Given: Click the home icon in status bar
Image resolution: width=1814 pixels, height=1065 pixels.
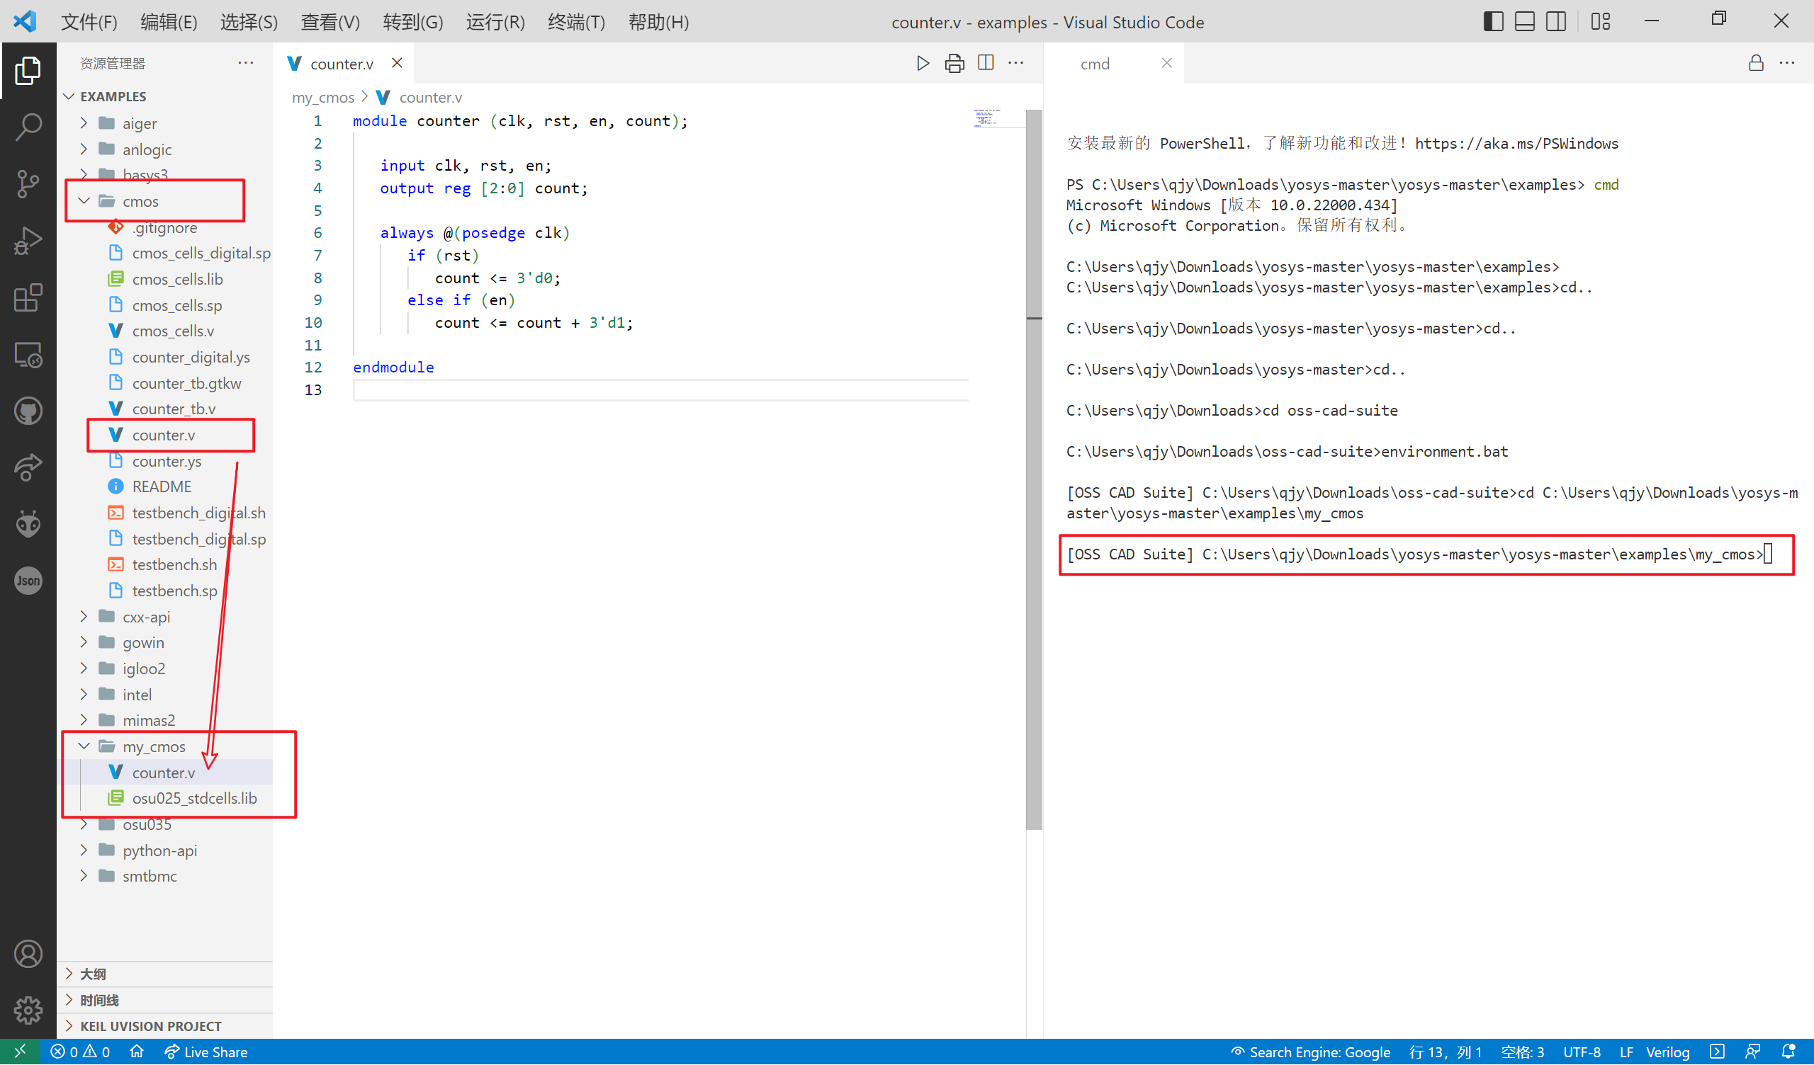Looking at the screenshot, I should 137,1052.
